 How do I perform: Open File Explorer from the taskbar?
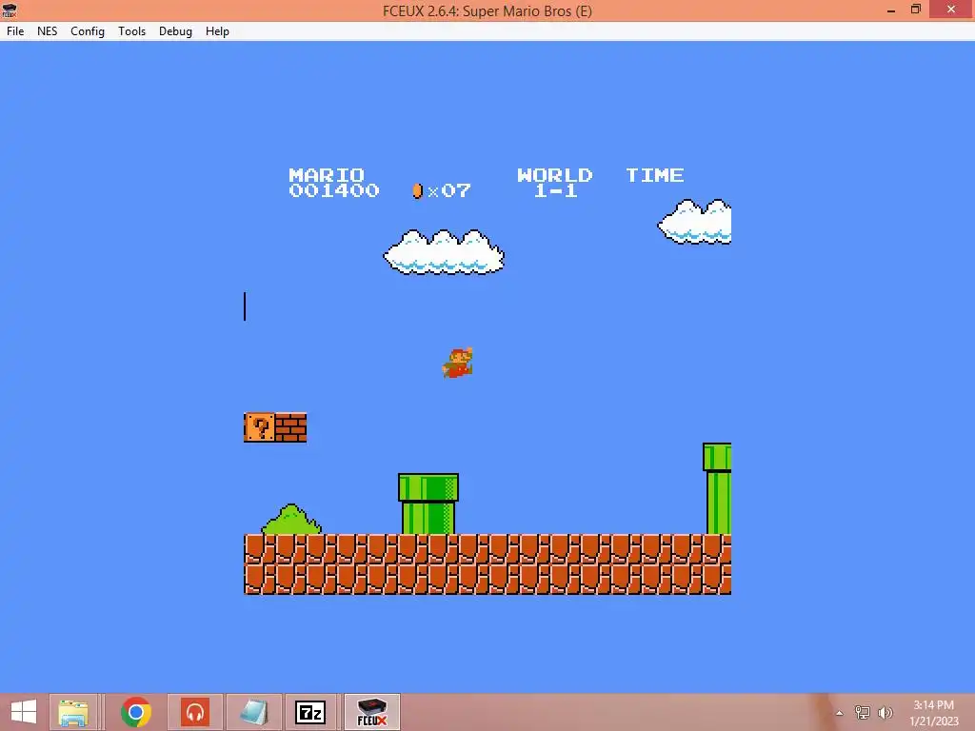point(72,712)
